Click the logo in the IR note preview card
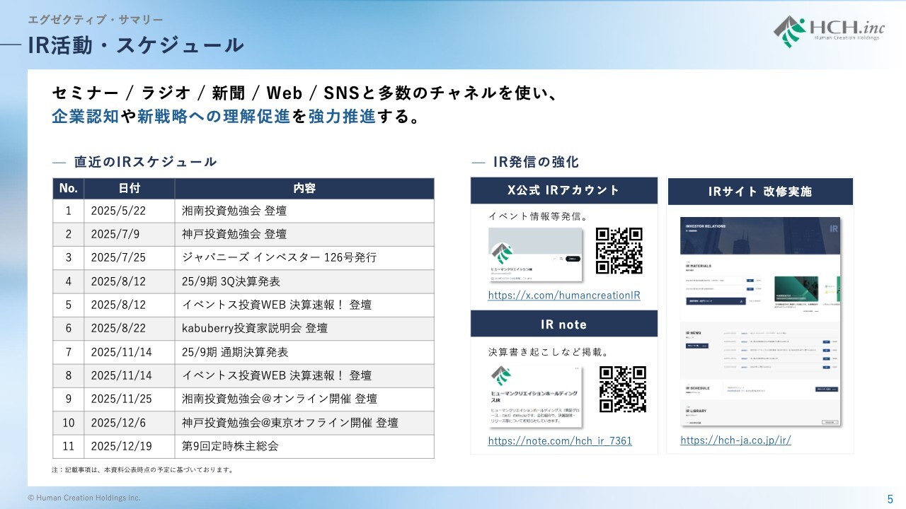906x509 pixels. coord(503,377)
